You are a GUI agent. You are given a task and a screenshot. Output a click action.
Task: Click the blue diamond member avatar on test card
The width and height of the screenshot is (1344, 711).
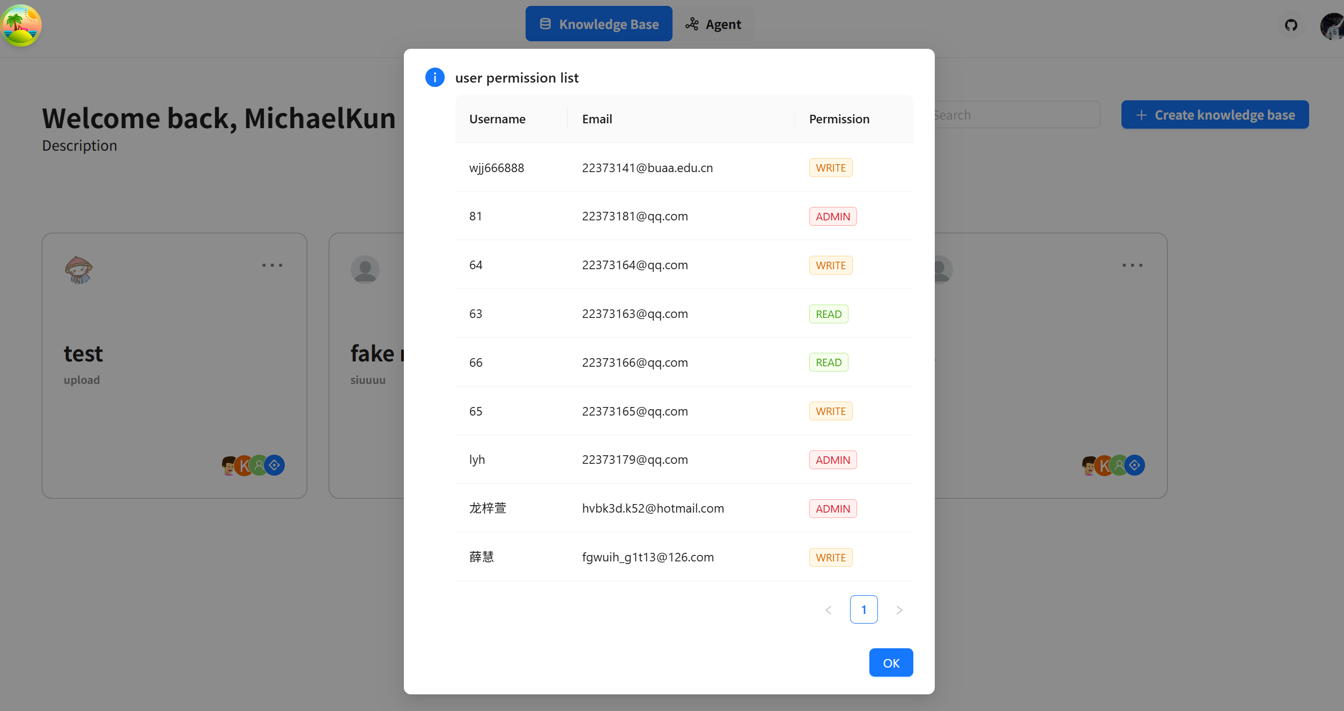275,465
